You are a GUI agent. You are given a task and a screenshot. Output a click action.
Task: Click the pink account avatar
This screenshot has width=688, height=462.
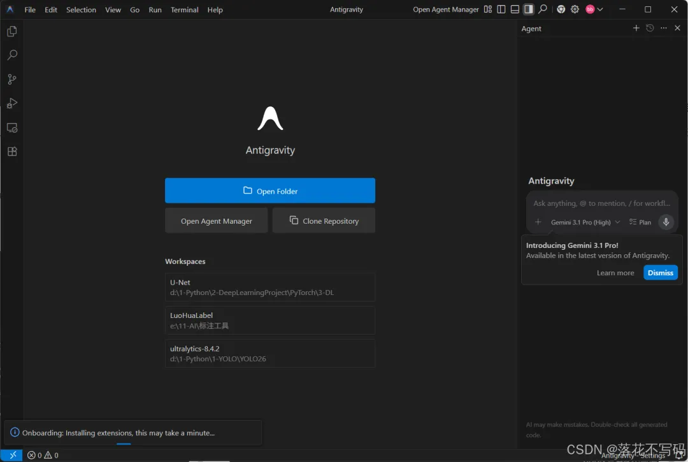click(x=590, y=9)
